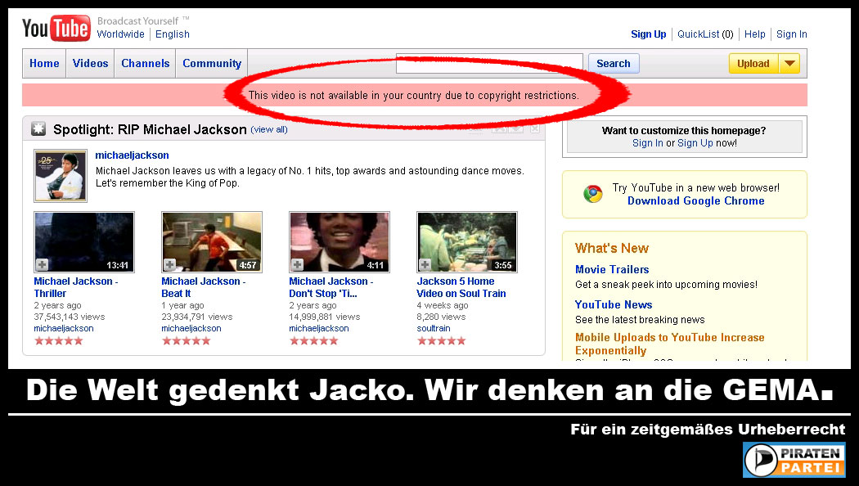
Task: Open Michael Jackson - Thriller title link
Action: coord(75,287)
